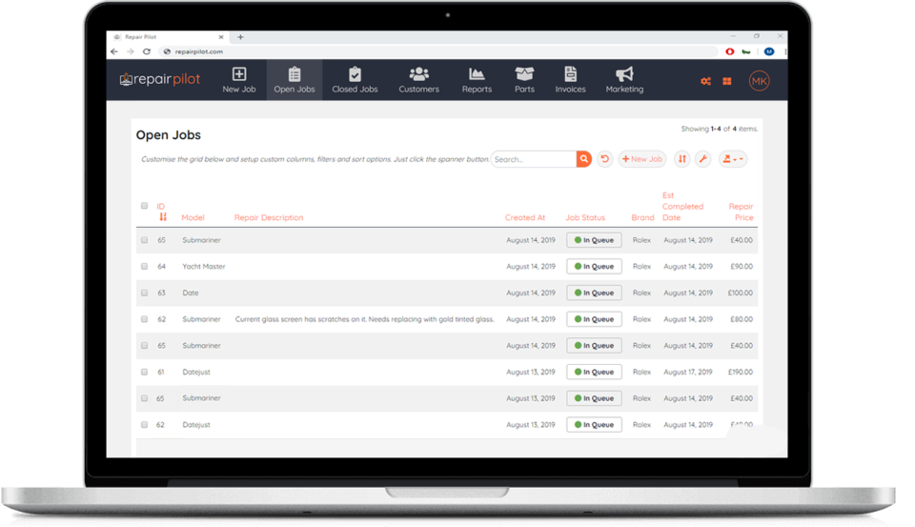Sort by ID column header
Viewport: 915px width, 527px height.
(x=160, y=206)
